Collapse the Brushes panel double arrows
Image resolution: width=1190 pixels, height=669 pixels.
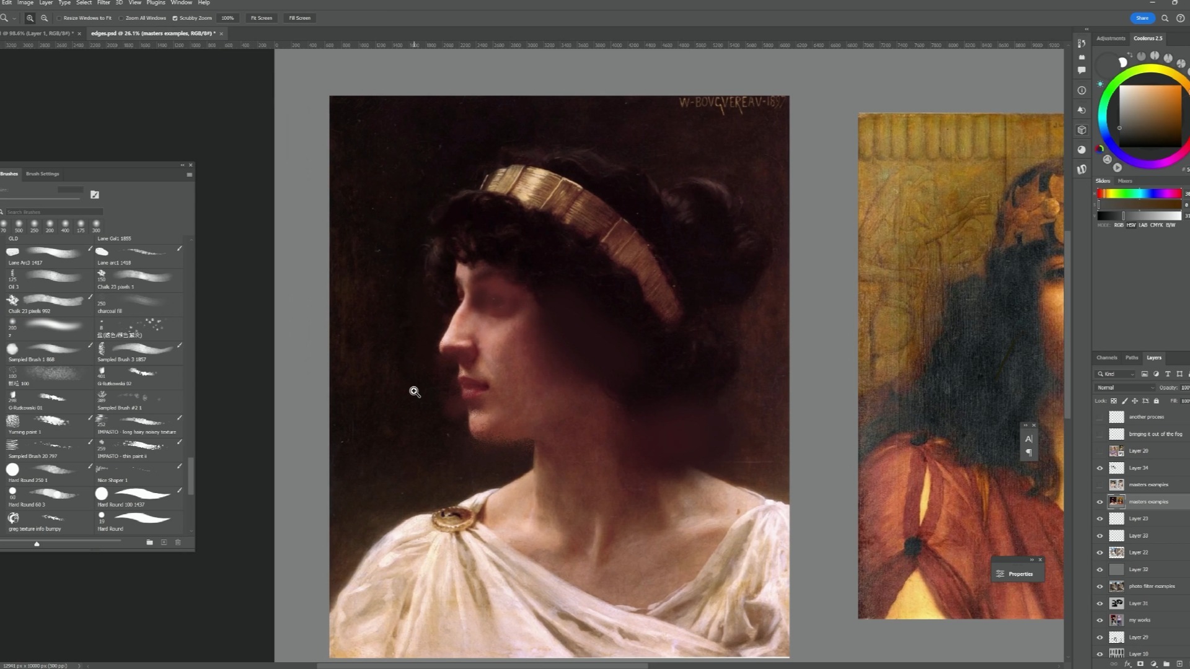click(182, 165)
